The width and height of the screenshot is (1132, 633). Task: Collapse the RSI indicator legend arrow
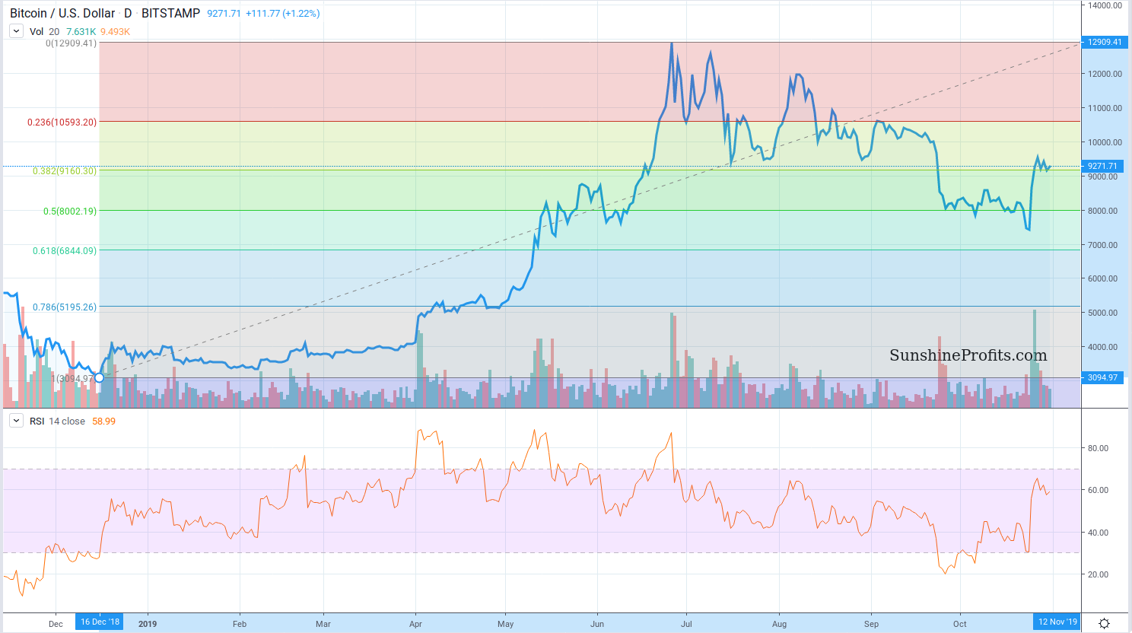click(16, 421)
